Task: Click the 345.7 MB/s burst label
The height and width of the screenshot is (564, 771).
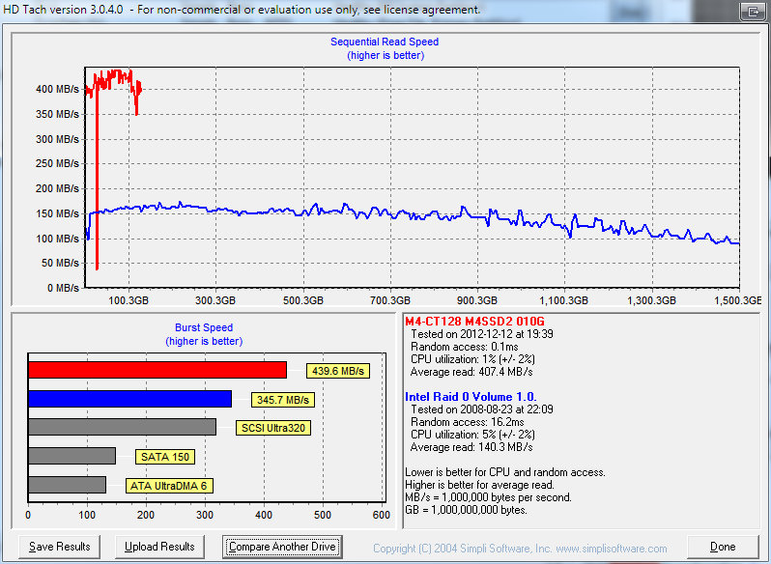Action: click(283, 400)
